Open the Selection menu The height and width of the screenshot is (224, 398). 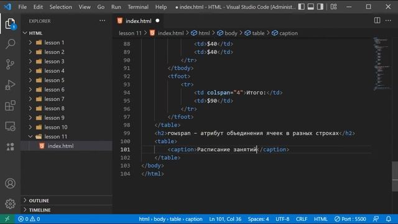(61, 7)
